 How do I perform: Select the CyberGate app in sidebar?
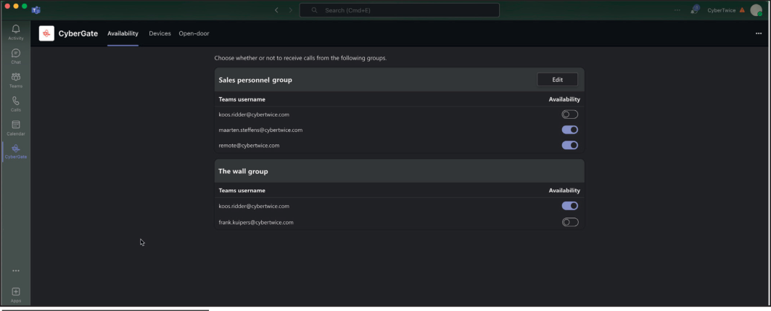pos(16,151)
